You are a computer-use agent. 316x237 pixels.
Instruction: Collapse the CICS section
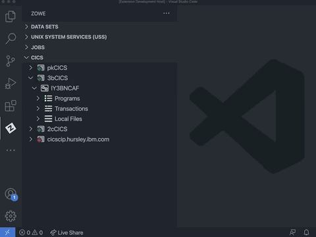coord(26,57)
